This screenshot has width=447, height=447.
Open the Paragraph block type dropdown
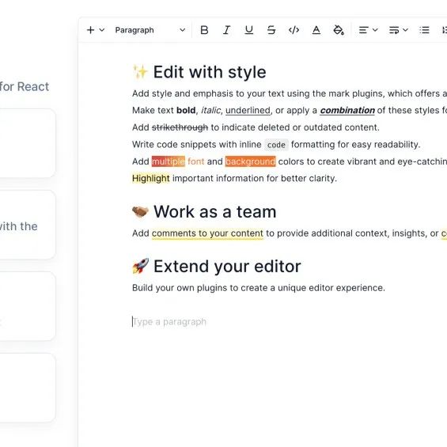point(150,30)
